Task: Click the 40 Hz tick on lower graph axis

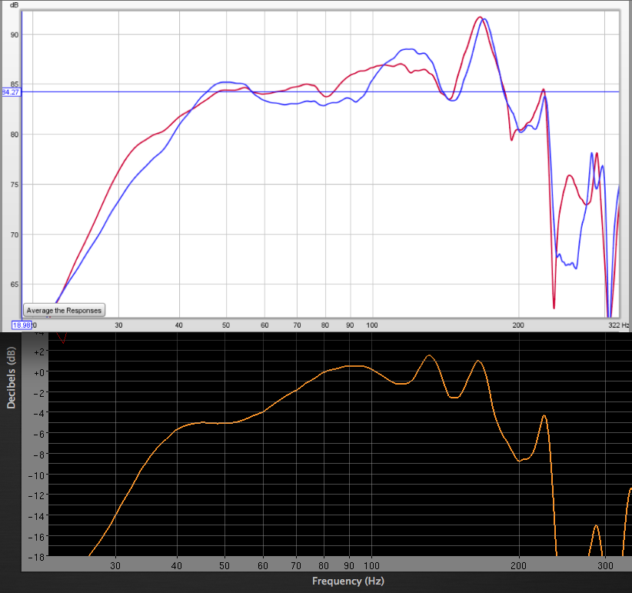Action: click(x=177, y=565)
